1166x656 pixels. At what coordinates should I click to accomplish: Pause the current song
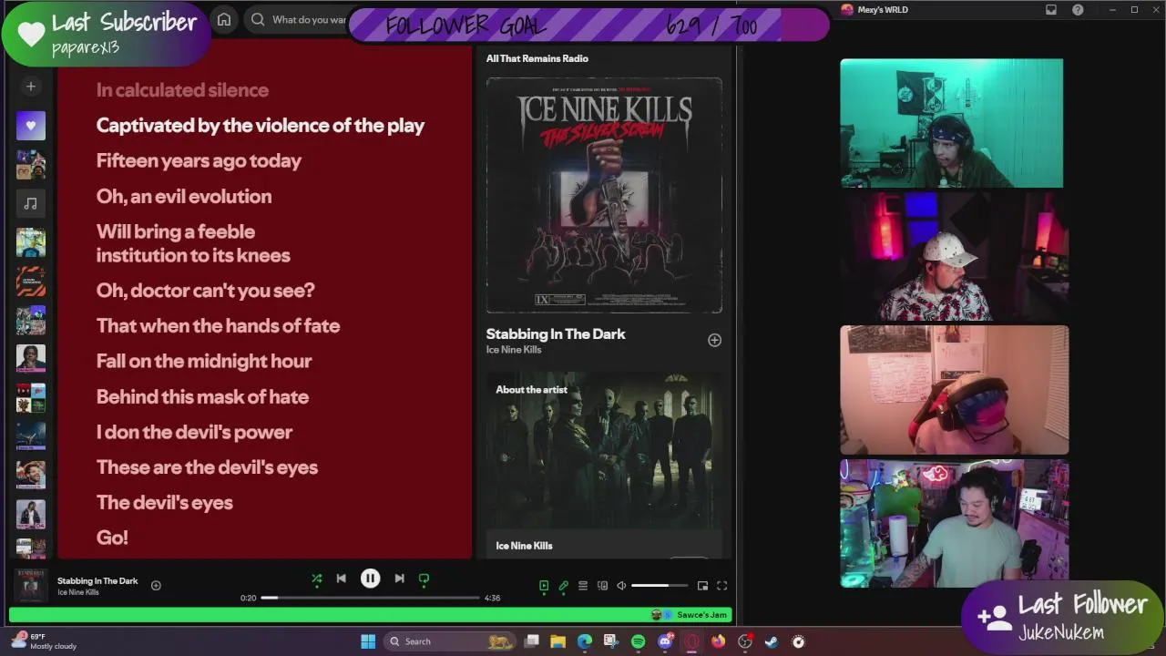[x=370, y=579]
